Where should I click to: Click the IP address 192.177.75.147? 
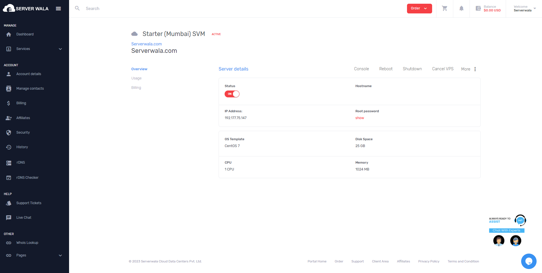pos(235,118)
